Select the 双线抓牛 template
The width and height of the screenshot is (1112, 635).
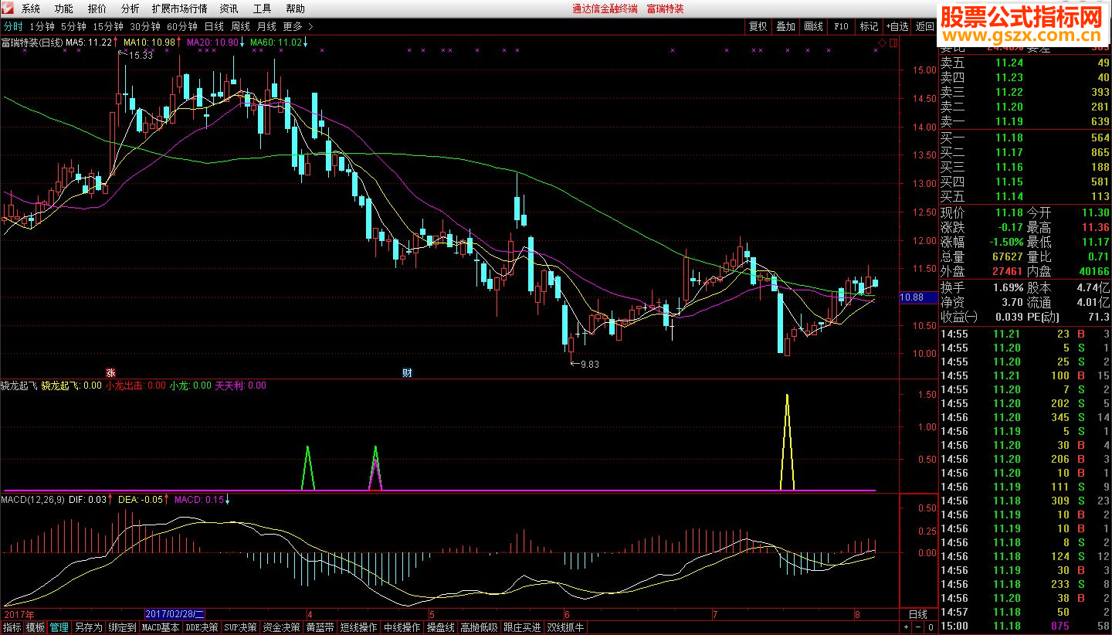pyautogui.click(x=566, y=628)
